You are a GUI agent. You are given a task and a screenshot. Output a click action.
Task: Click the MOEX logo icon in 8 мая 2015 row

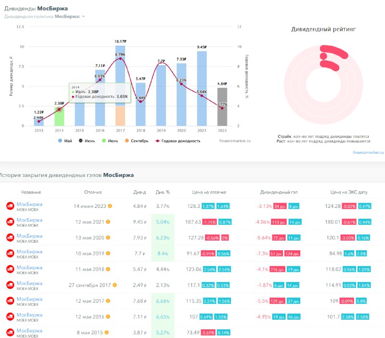pos(10,332)
